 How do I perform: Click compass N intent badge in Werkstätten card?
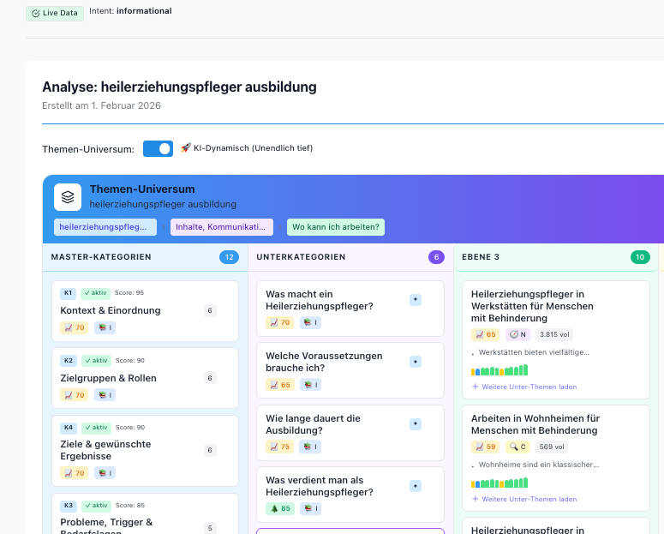[x=517, y=335]
